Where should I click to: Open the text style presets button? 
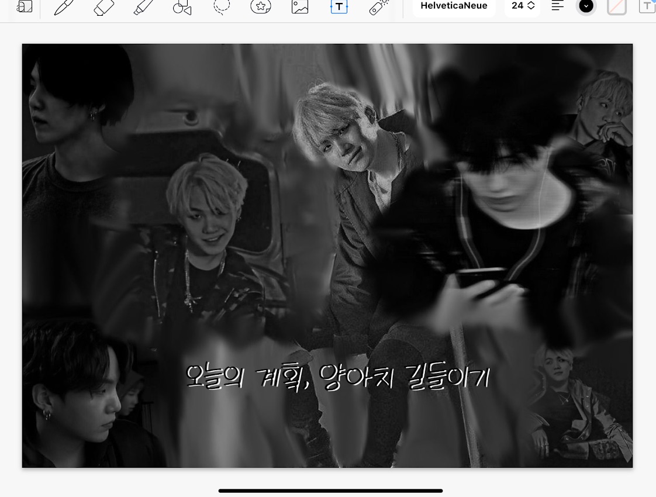coord(647,6)
